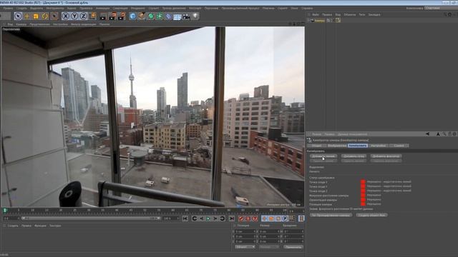The height and width of the screenshot is (257, 458).
Task: Activate the Move tool
Action: (x=27, y=16)
